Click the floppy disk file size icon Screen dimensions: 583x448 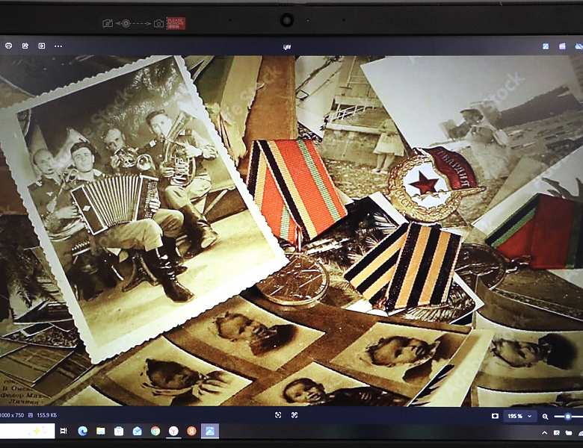point(31,415)
